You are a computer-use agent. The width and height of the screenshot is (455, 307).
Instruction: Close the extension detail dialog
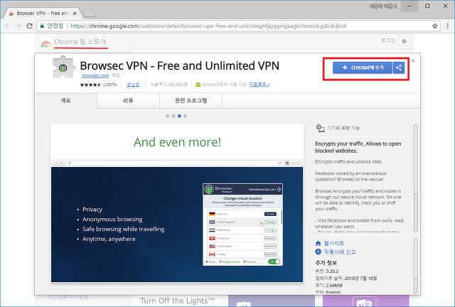(413, 60)
